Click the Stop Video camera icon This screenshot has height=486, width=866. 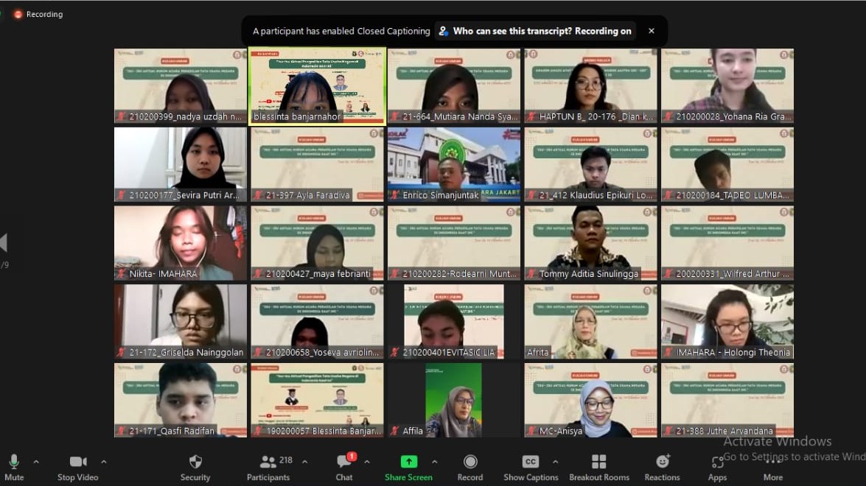(78, 461)
